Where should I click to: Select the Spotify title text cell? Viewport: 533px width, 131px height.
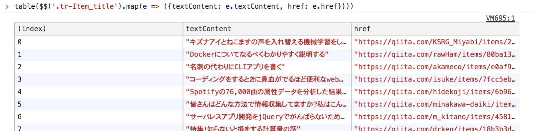(267, 92)
